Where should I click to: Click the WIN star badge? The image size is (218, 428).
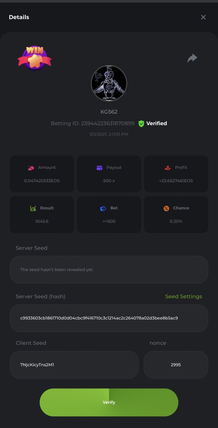coord(35,57)
